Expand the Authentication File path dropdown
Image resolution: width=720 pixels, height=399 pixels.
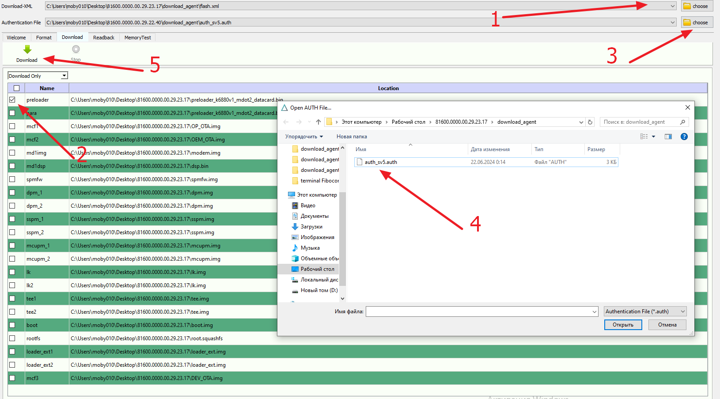tap(673, 23)
